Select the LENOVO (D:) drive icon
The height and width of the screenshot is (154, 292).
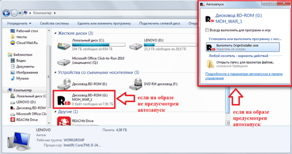(136, 45)
